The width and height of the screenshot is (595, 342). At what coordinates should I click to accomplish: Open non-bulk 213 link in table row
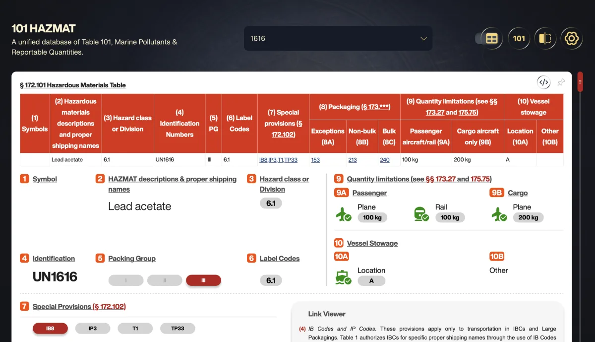tap(353, 160)
